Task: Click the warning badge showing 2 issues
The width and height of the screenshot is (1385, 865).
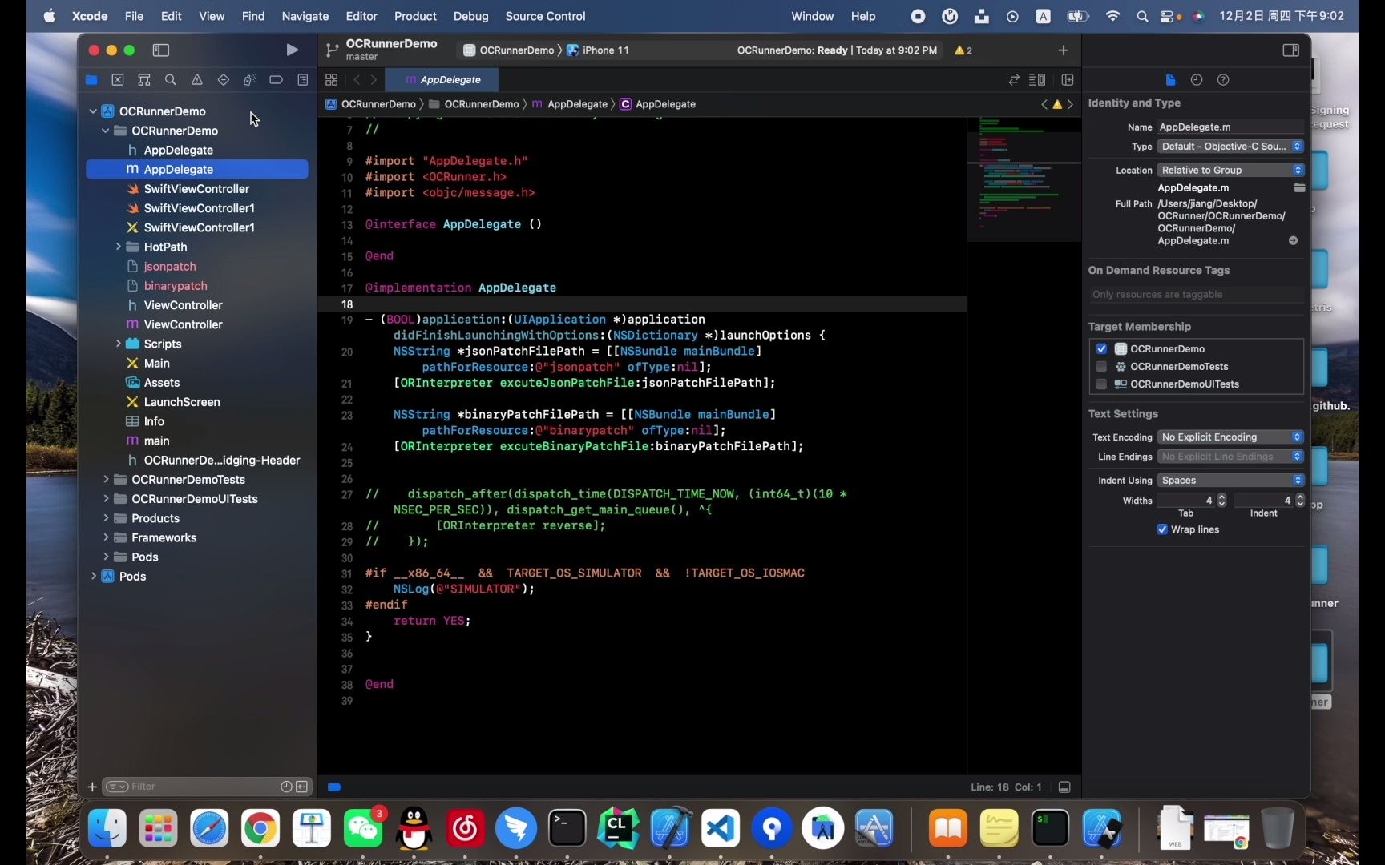Action: click(x=963, y=50)
